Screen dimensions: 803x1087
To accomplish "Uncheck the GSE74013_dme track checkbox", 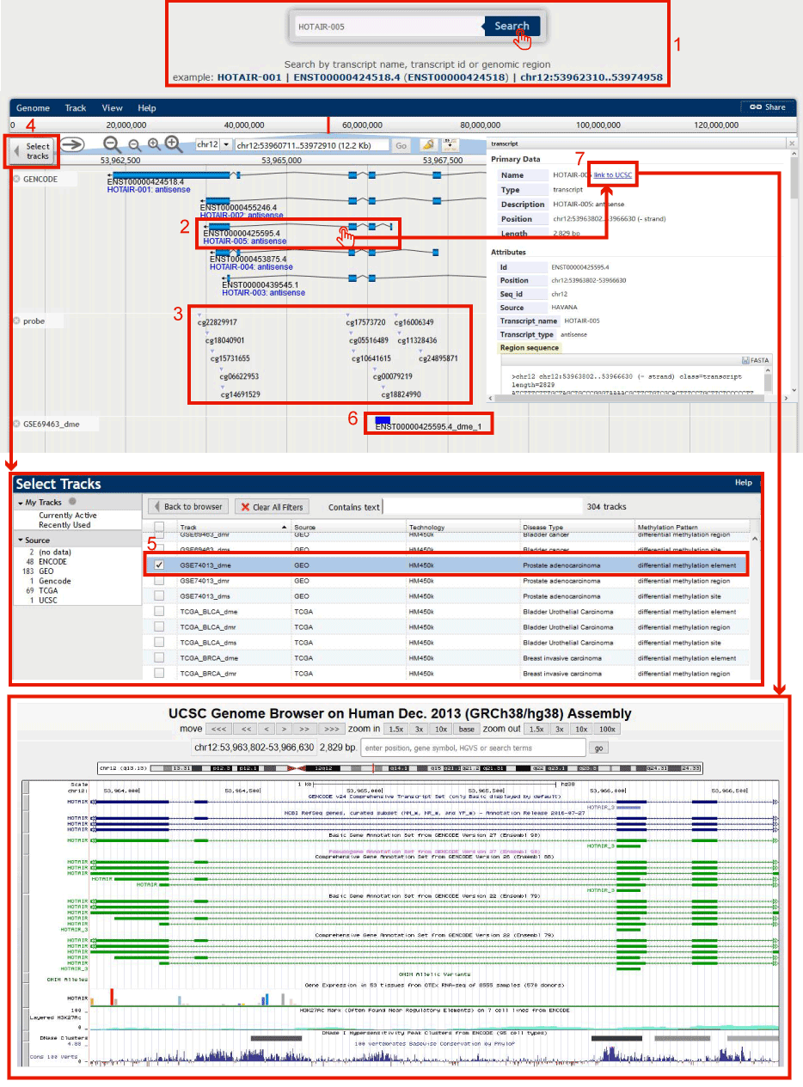I will pos(159,565).
